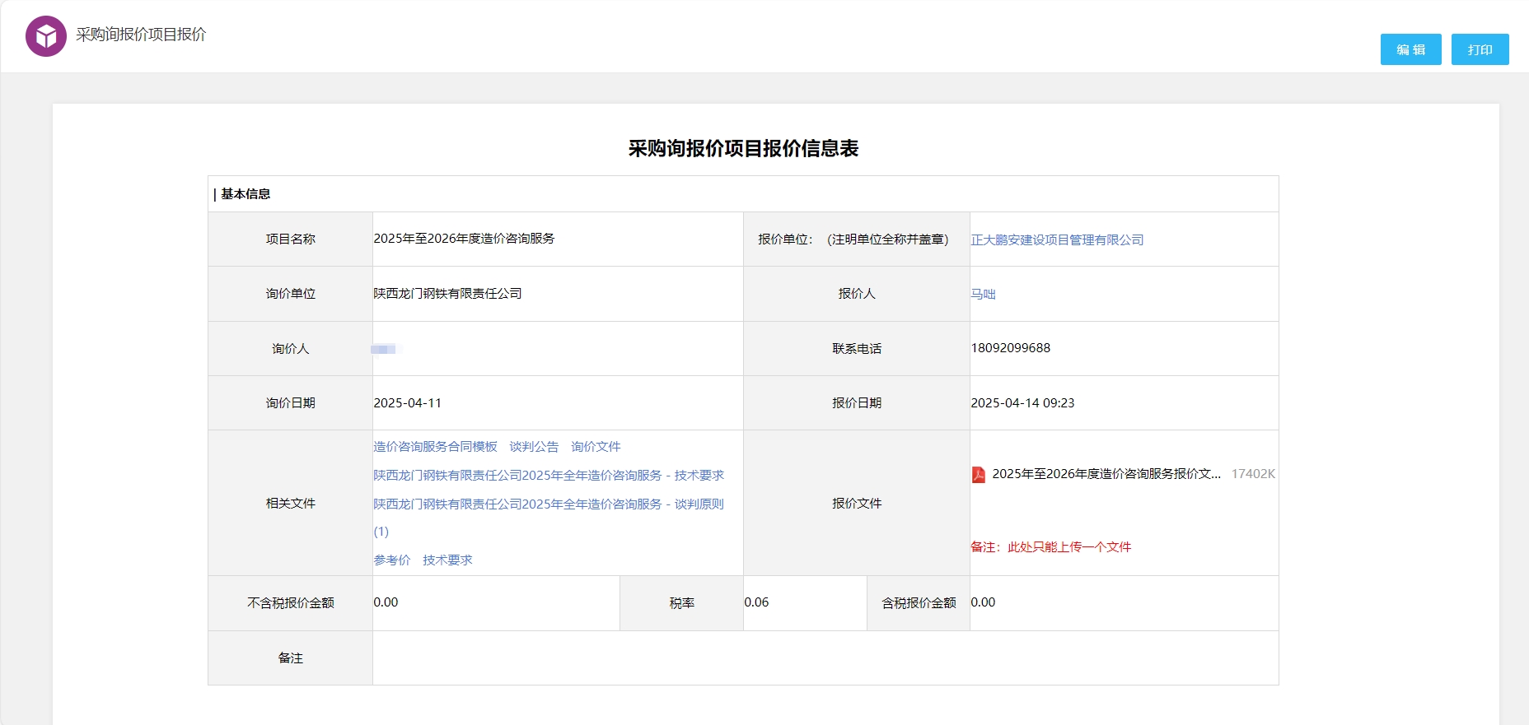Open the short 技术要求 link beside 参考价
This screenshot has width=1529, height=725.
click(447, 560)
